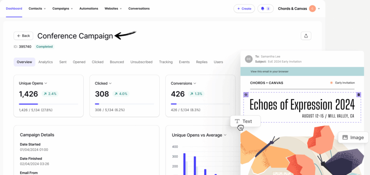
Task: Click the Date Started value 01/04/2024 01:00
Action: click(34, 150)
